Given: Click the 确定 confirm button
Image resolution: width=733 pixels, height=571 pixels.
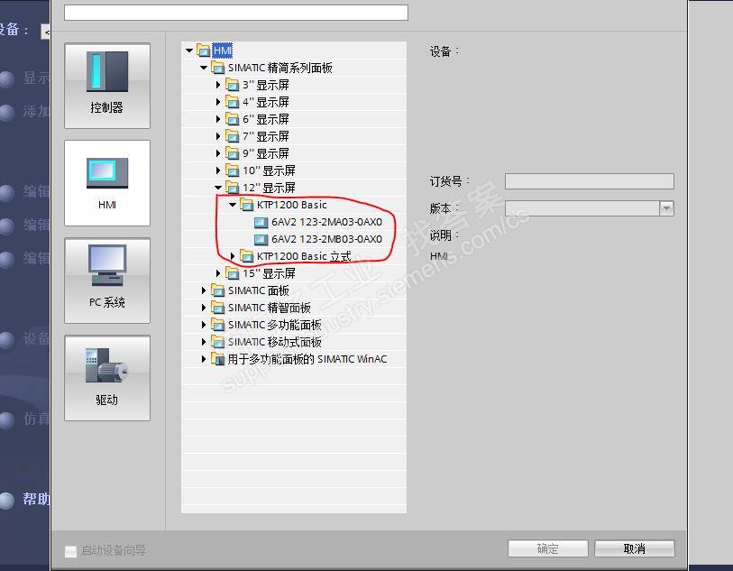Looking at the screenshot, I should coord(548,548).
